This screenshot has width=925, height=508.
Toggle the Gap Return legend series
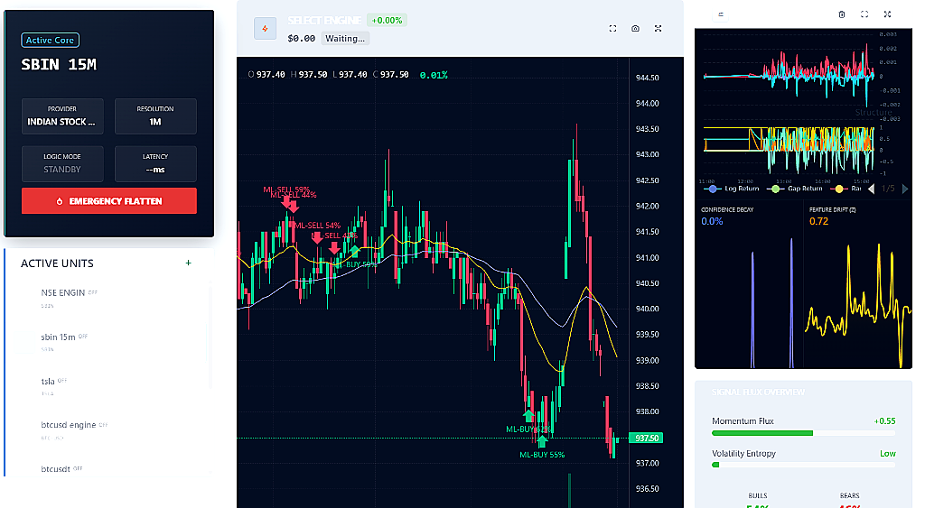(795, 189)
